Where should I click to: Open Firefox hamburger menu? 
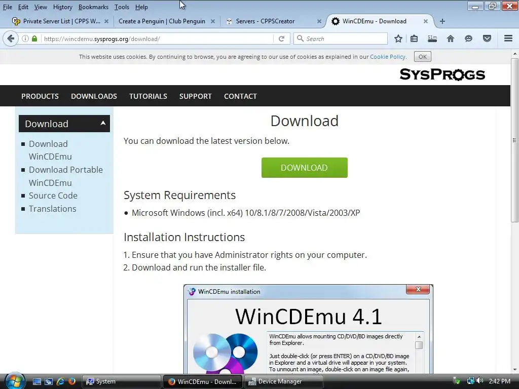(x=508, y=38)
